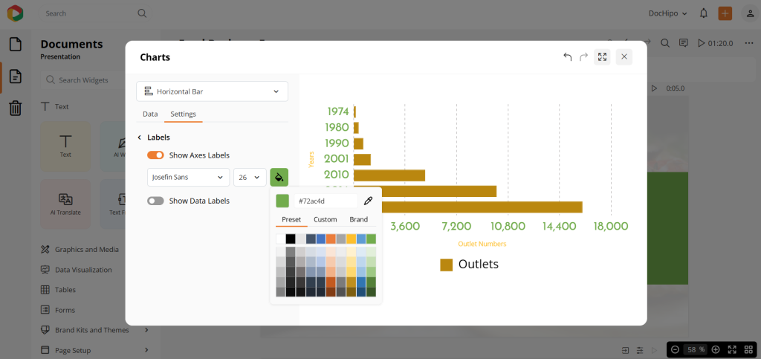Open the user profile avatar
Viewport: 761px width, 359px height.
pyautogui.click(x=750, y=13)
